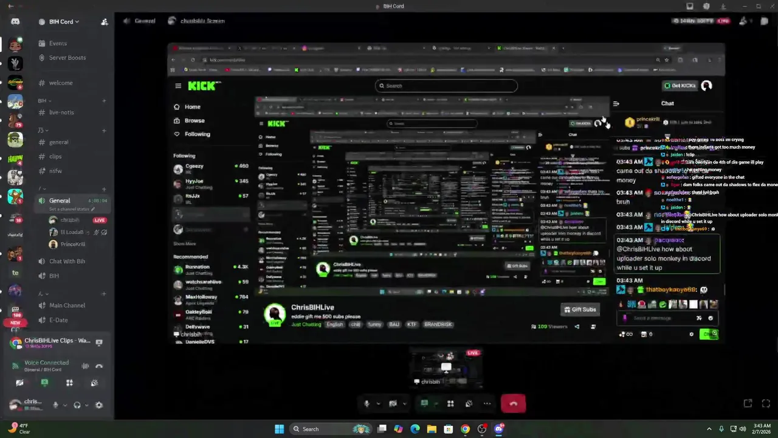Open Discord direct messages home icon
The image size is (778, 438).
[x=15, y=21]
